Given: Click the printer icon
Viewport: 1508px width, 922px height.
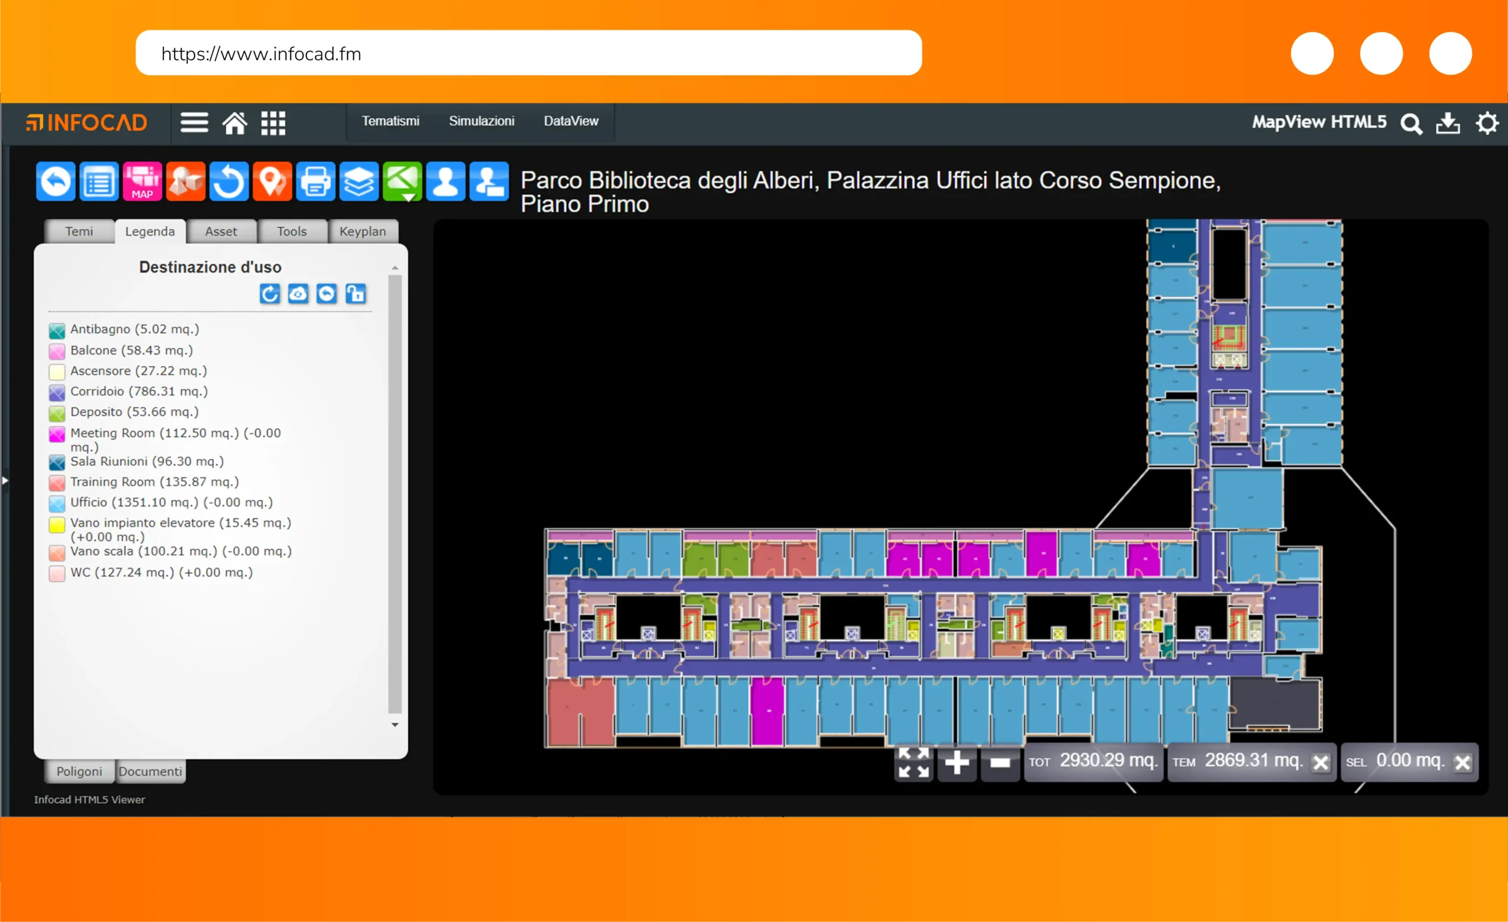Looking at the screenshot, I should tap(316, 181).
